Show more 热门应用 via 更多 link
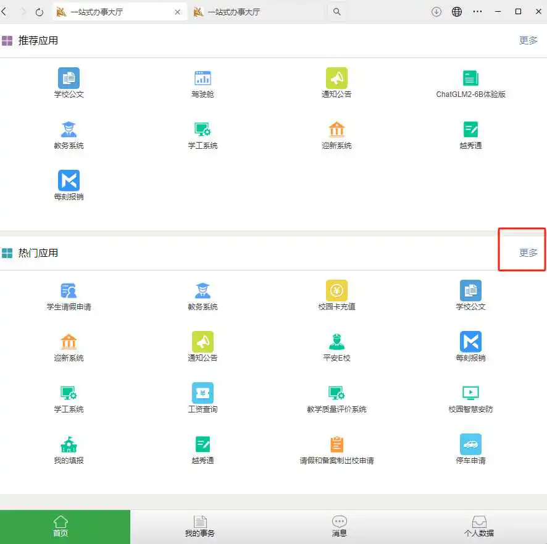 528,253
